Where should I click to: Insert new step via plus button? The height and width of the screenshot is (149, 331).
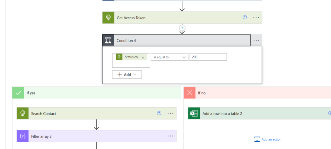click(x=182, y=28)
